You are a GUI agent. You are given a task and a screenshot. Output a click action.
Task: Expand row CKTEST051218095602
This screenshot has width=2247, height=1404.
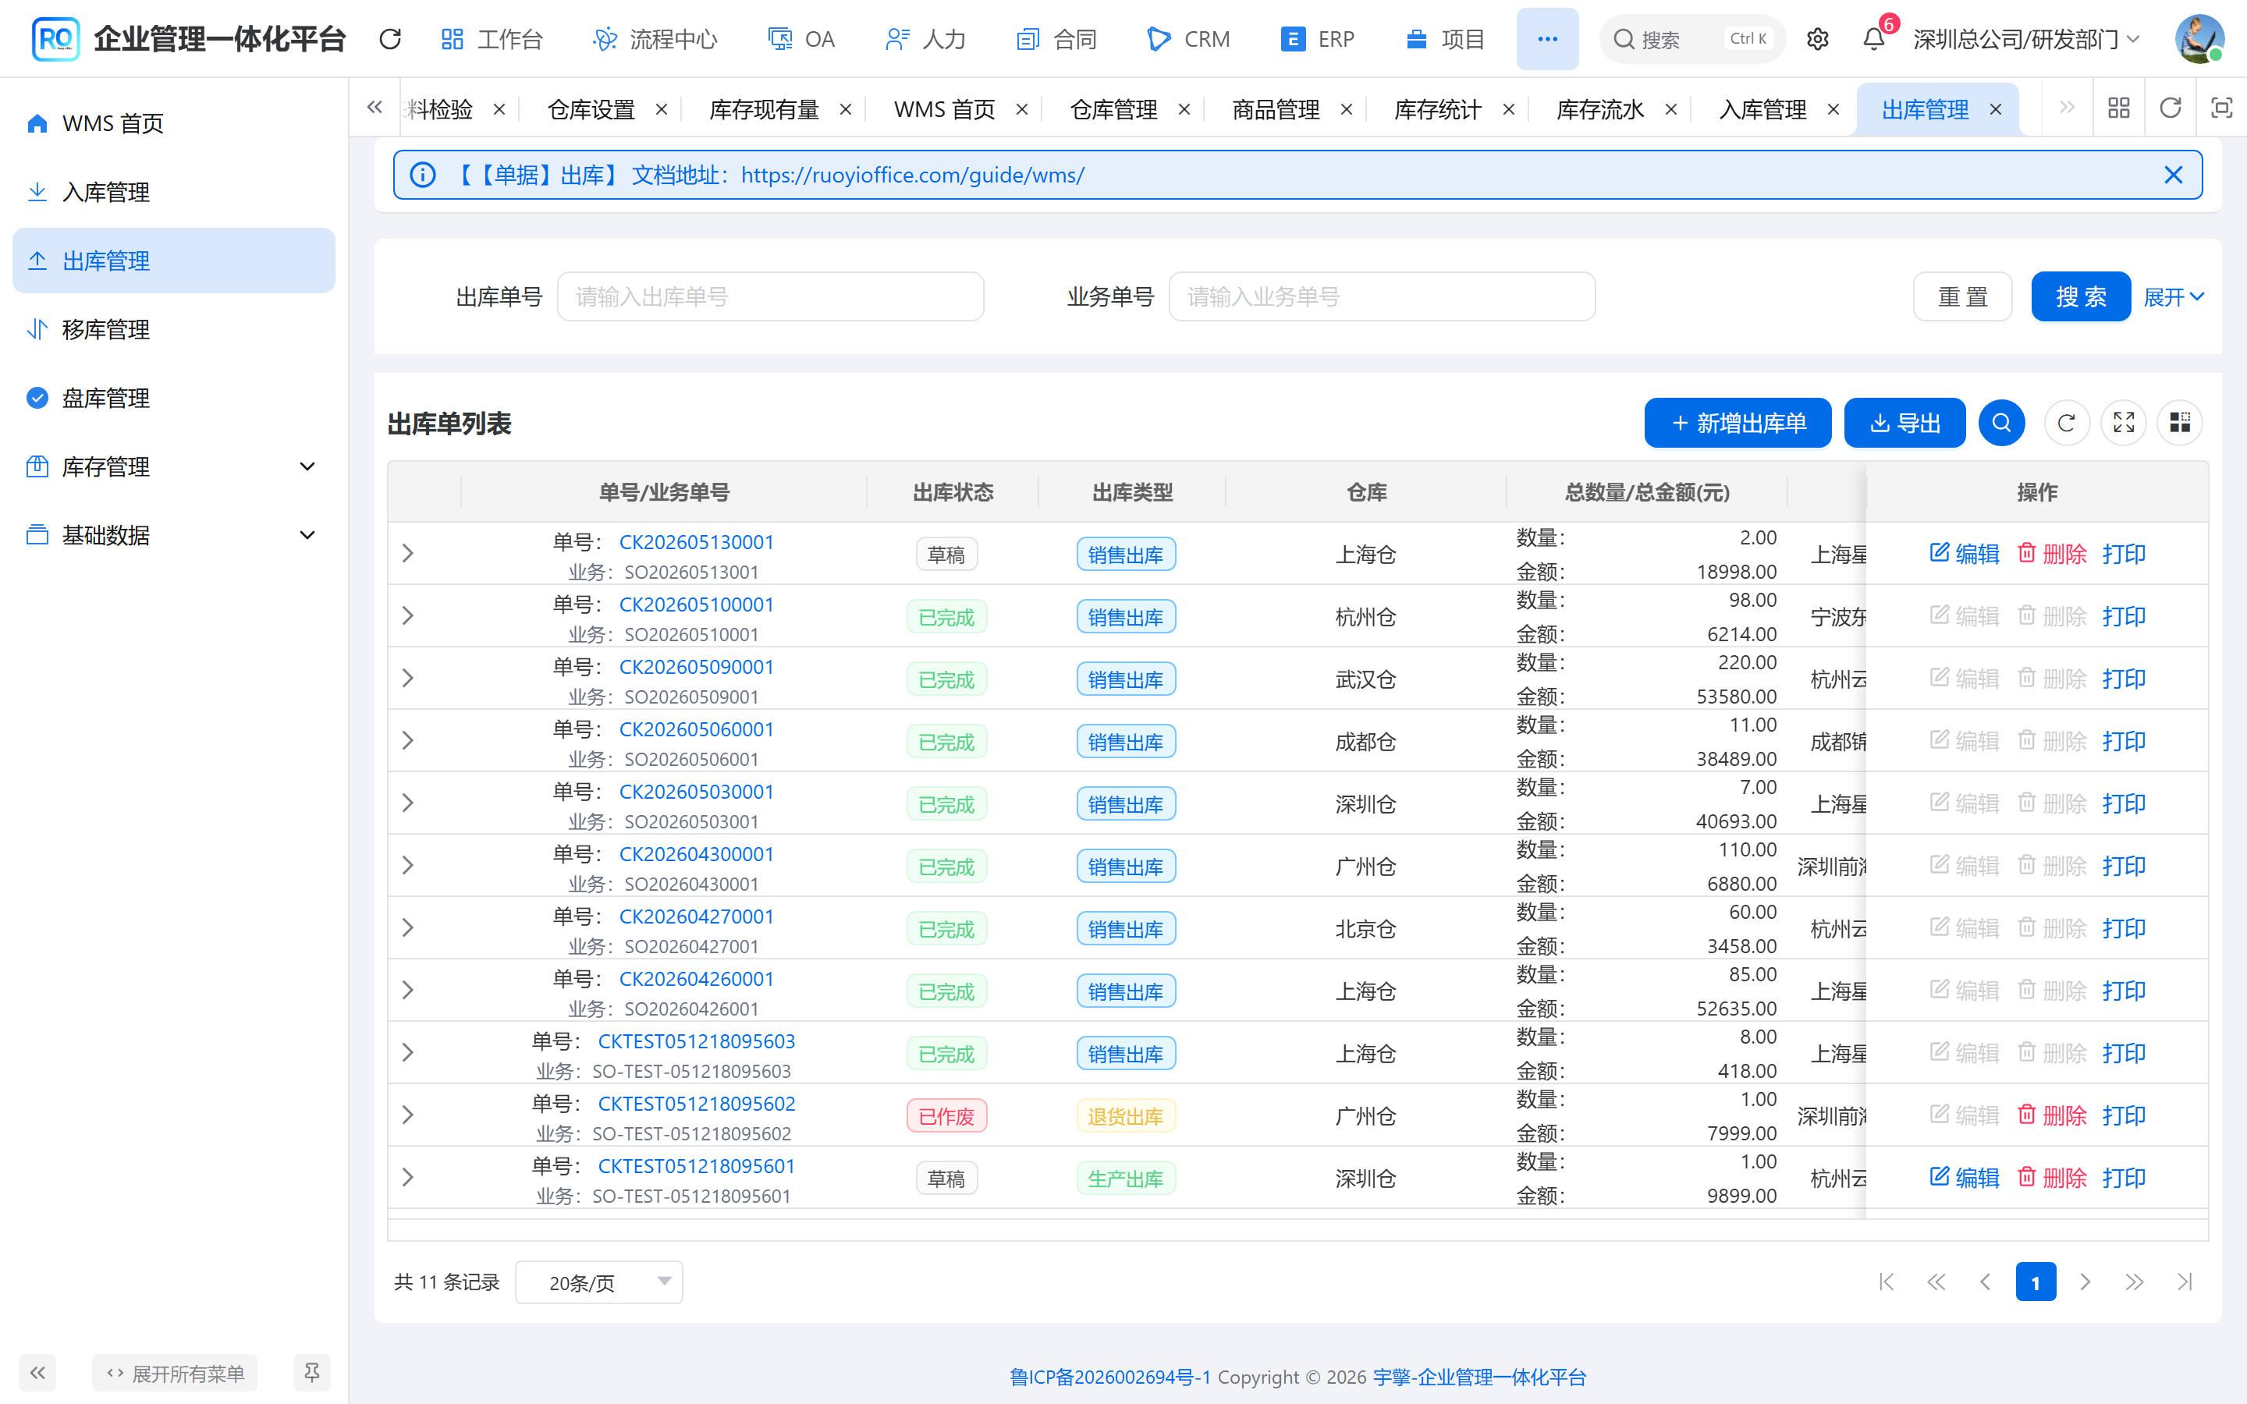coord(407,1115)
